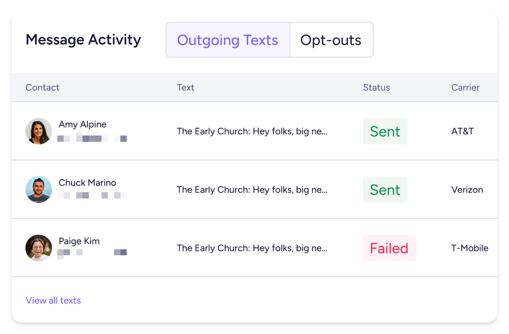Click the Text column header

(185, 88)
